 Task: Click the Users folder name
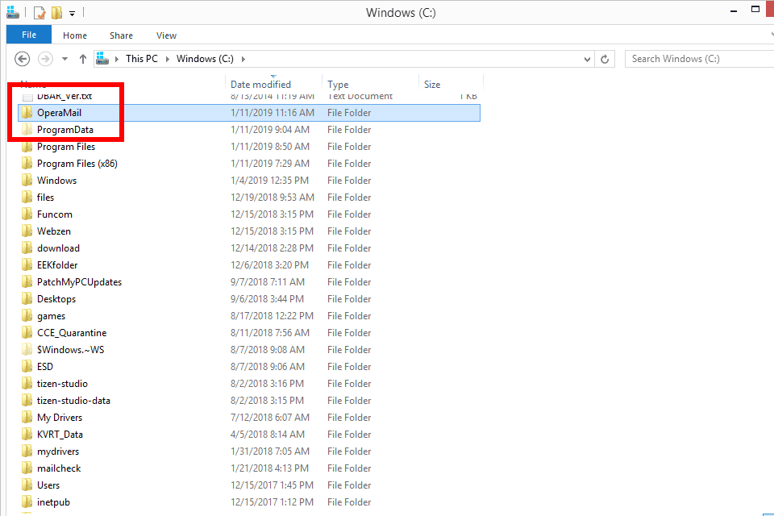coord(48,485)
